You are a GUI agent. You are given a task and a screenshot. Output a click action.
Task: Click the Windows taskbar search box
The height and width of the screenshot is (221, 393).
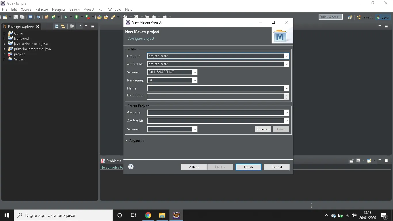pyautogui.click(x=63, y=215)
